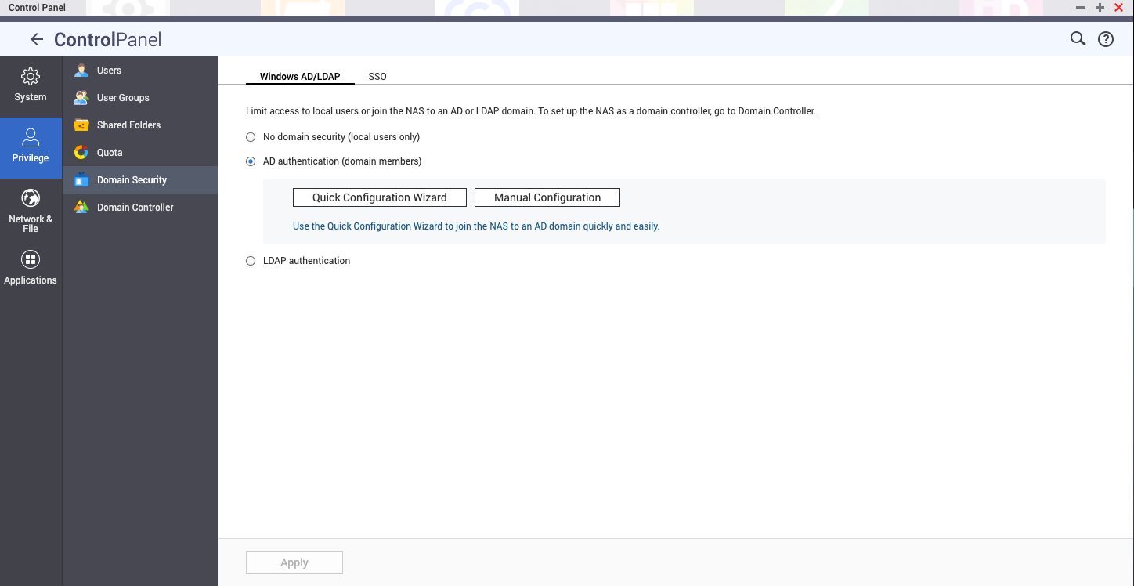The width and height of the screenshot is (1134, 586).
Task: Click the Shared Folders icon
Action: (x=81, y=125)
